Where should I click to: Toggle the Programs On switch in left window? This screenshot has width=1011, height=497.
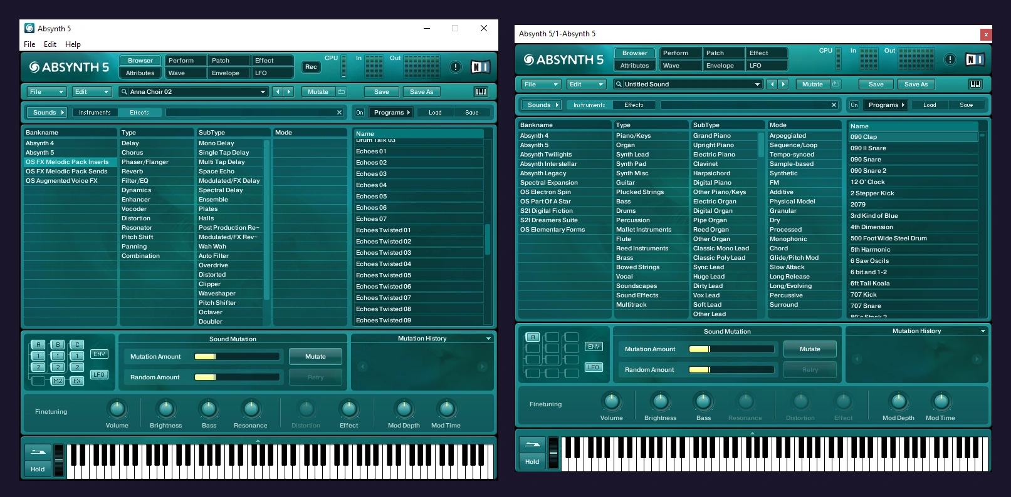coord(359,113)
